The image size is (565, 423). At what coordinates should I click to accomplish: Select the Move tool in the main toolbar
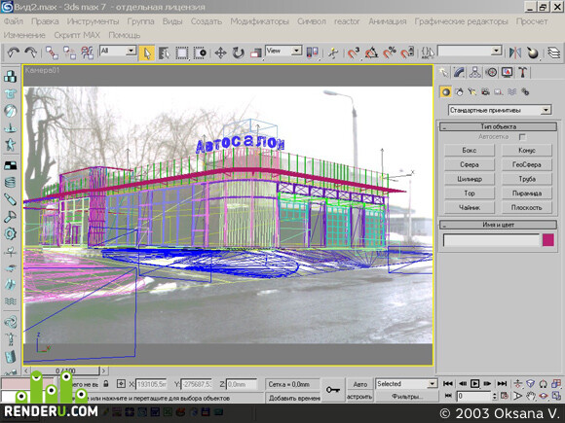coord(220,53)
